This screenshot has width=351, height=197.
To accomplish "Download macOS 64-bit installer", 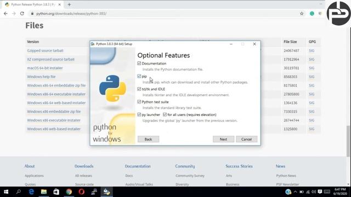I will point(45,68).
